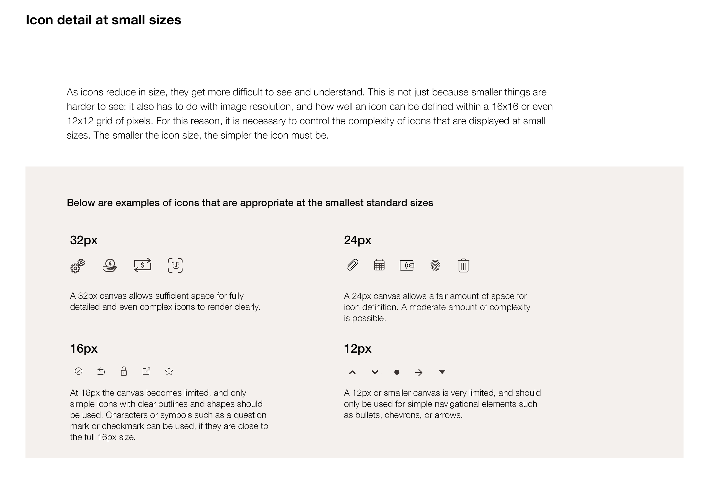Click the face recognition scan icon
Screen dimensions: 709x484
[x=175, y=265]
